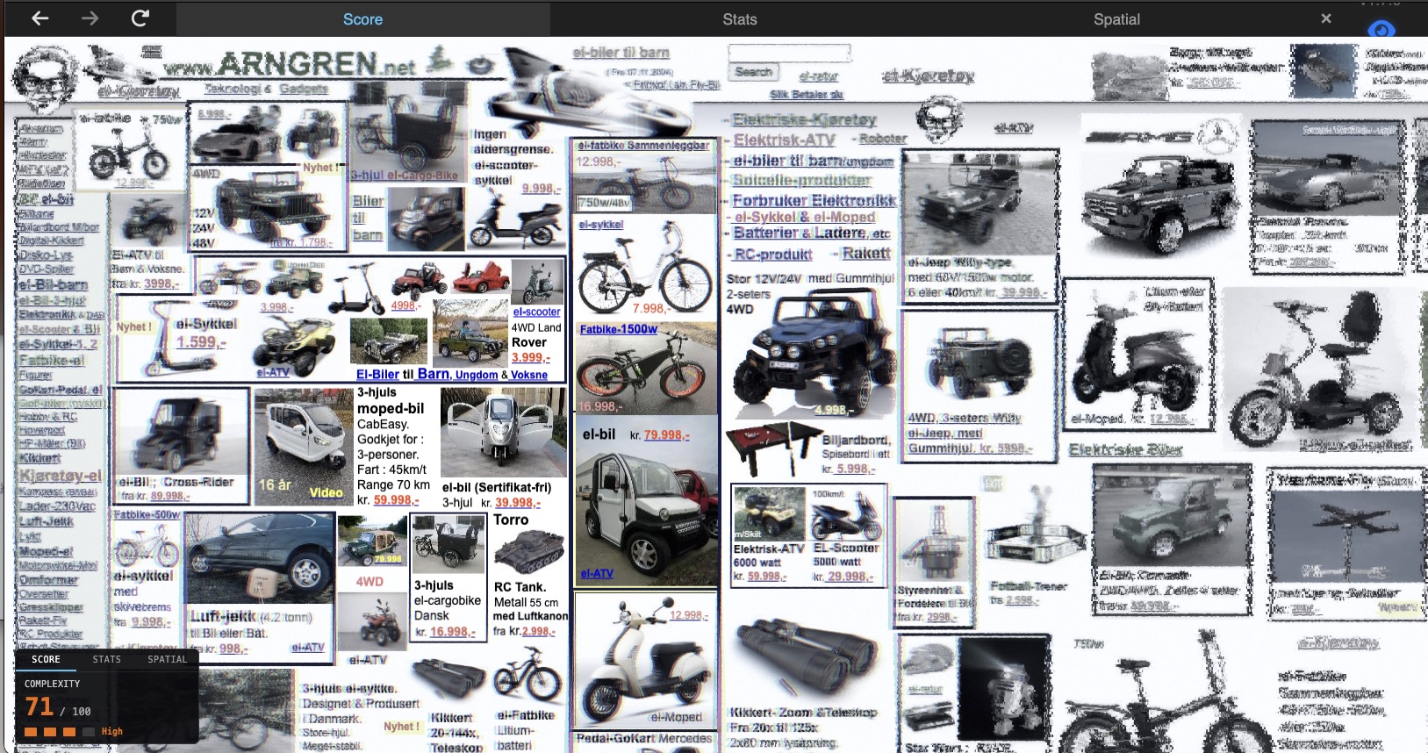Image resolution: width=1428 pixels, height=753 pixels.
Task: Click the el-ATV 3998,- price near quad image
Action: click(161, 283)
